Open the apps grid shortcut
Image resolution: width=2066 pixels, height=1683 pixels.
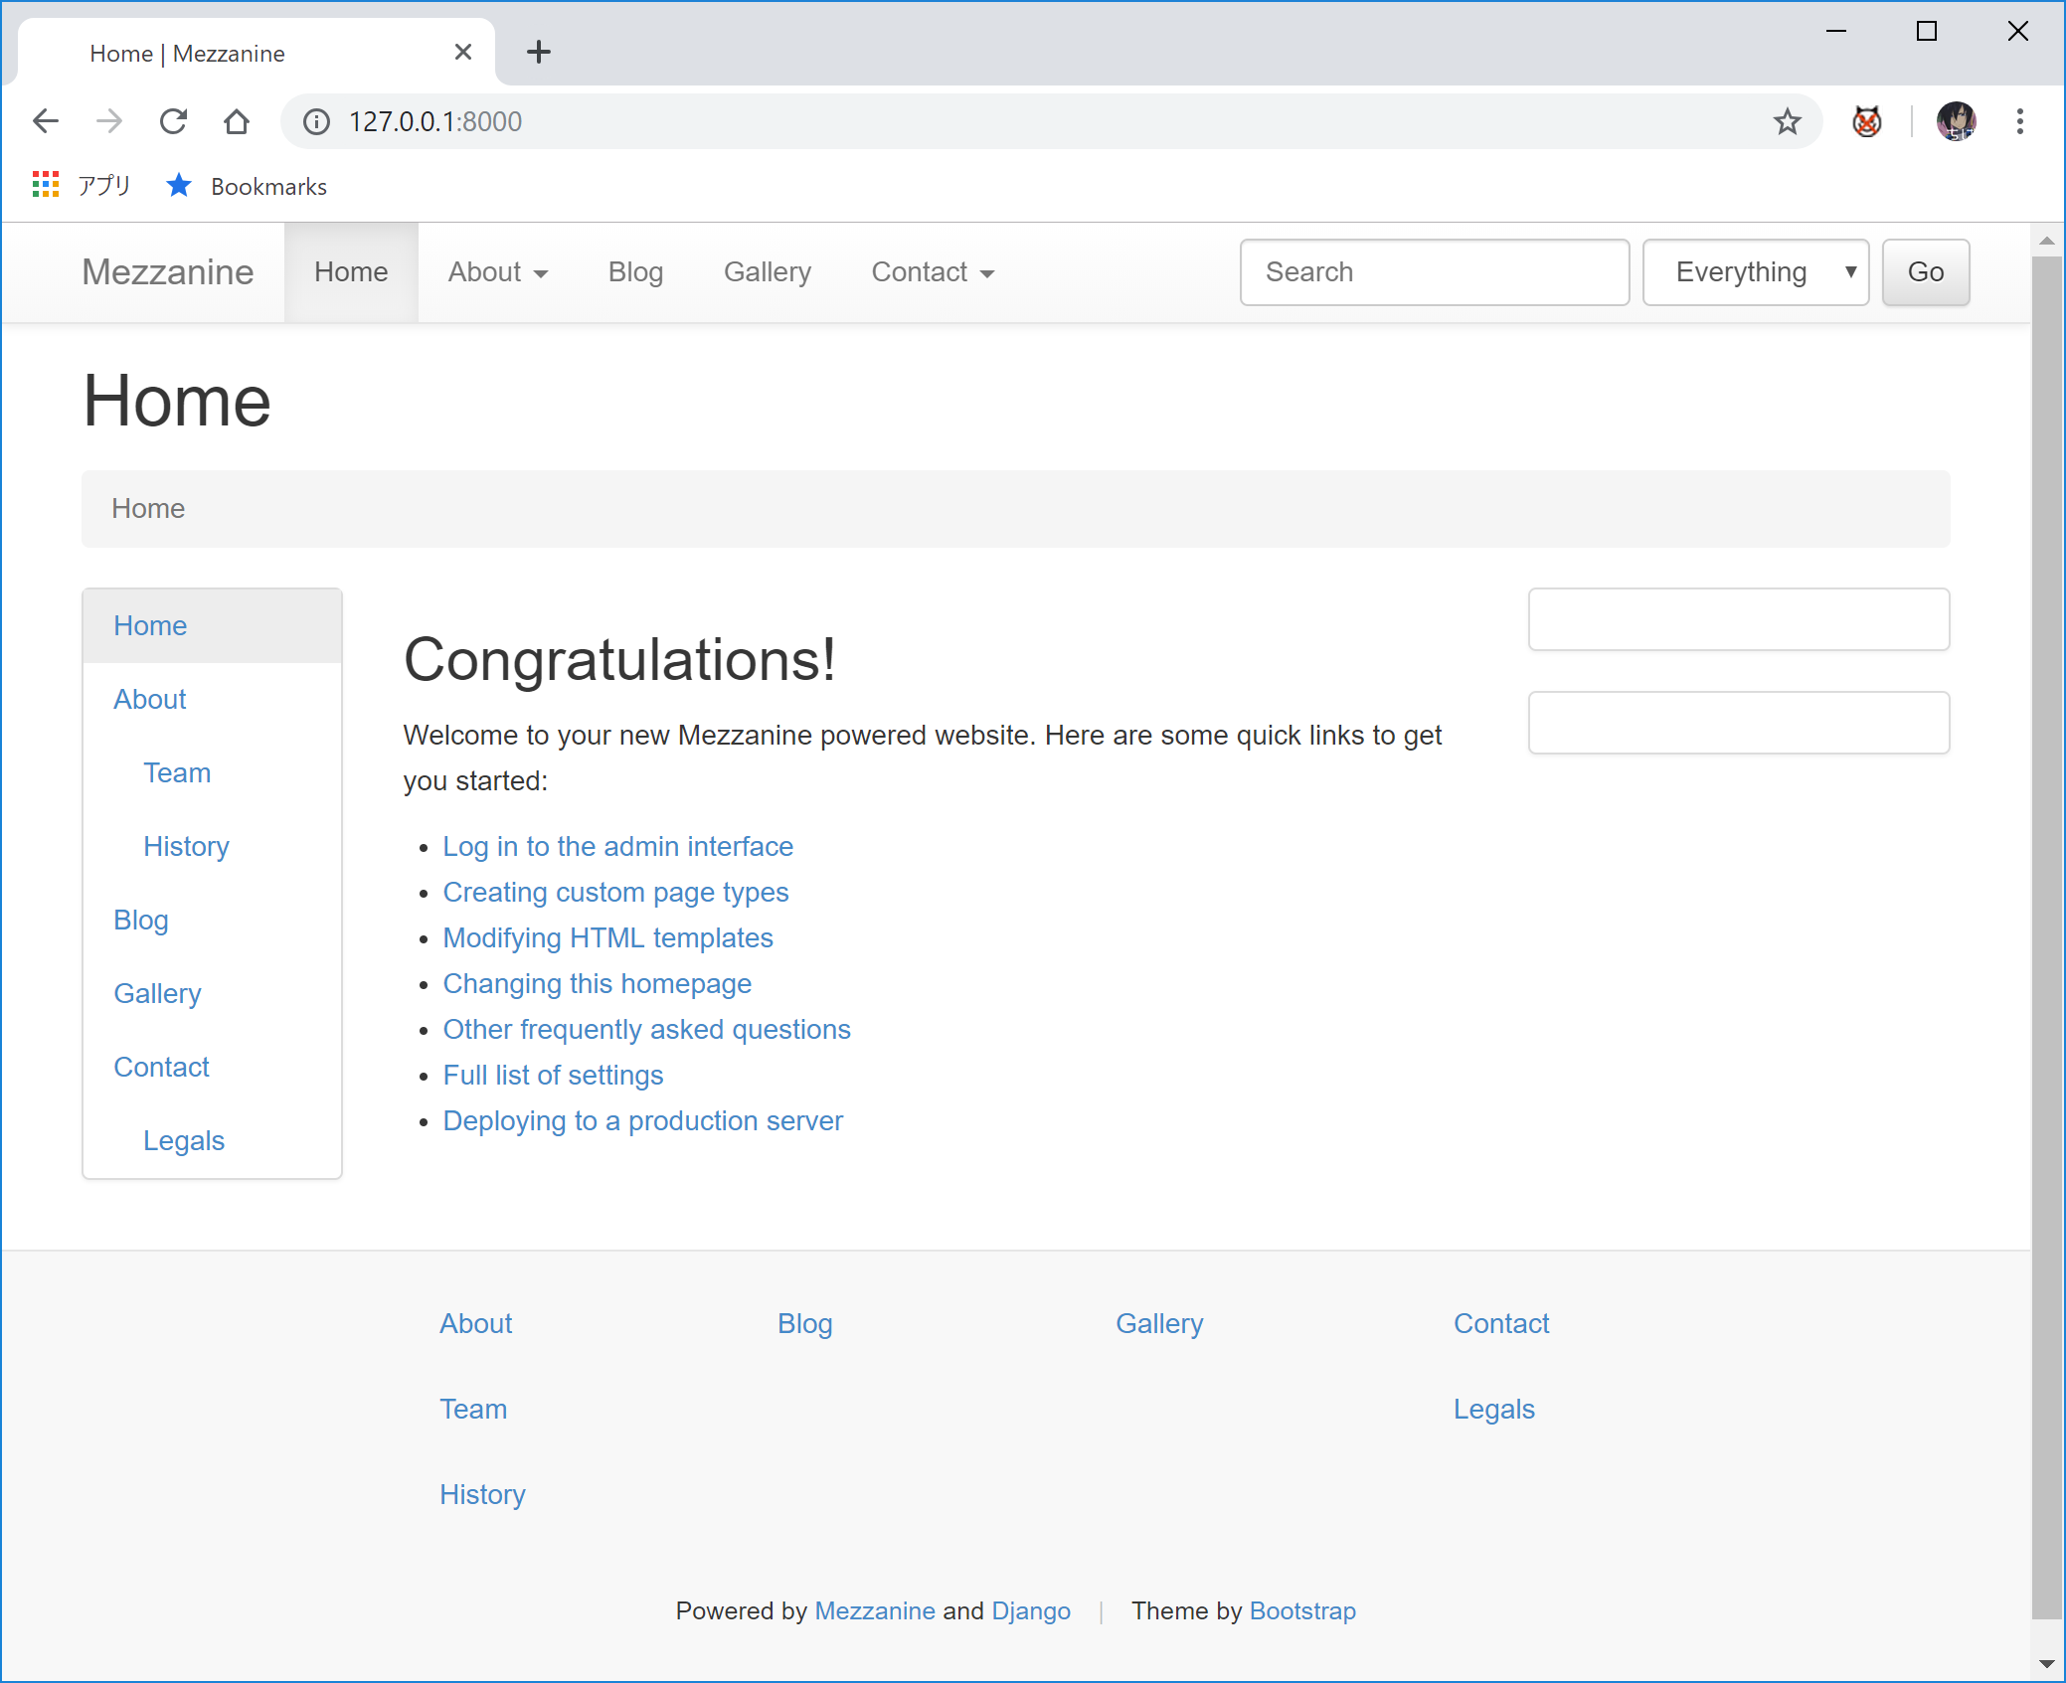(46, 185)
